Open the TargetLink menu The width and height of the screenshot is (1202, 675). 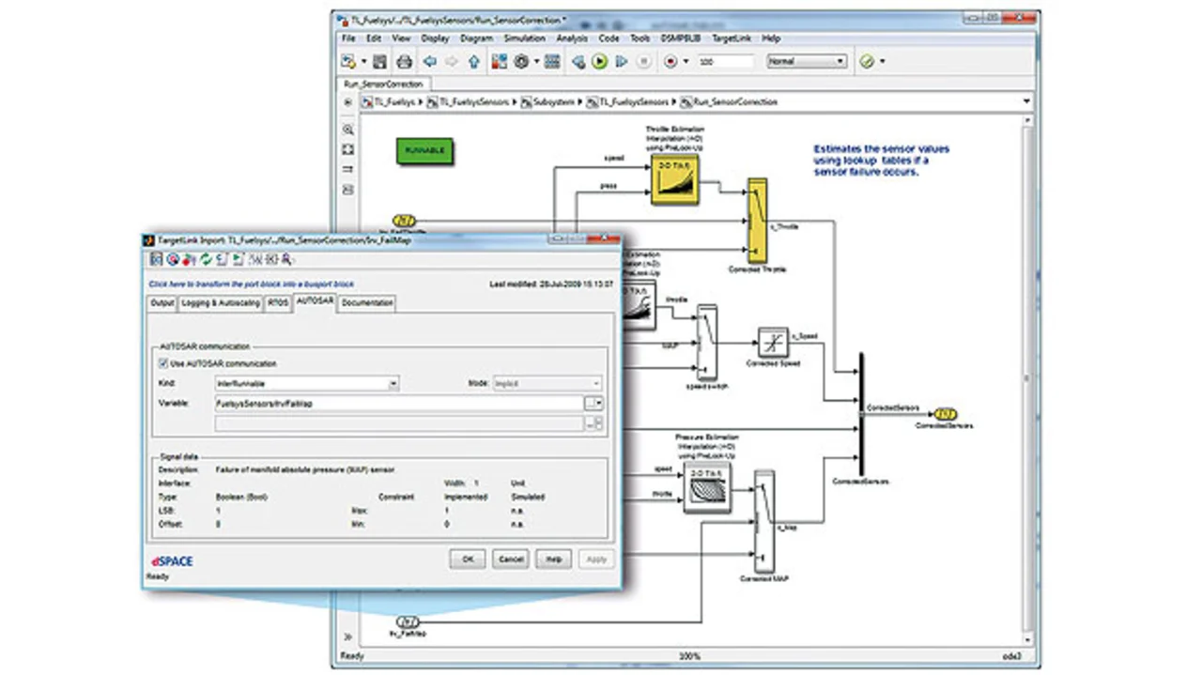(x=732, y=38)
